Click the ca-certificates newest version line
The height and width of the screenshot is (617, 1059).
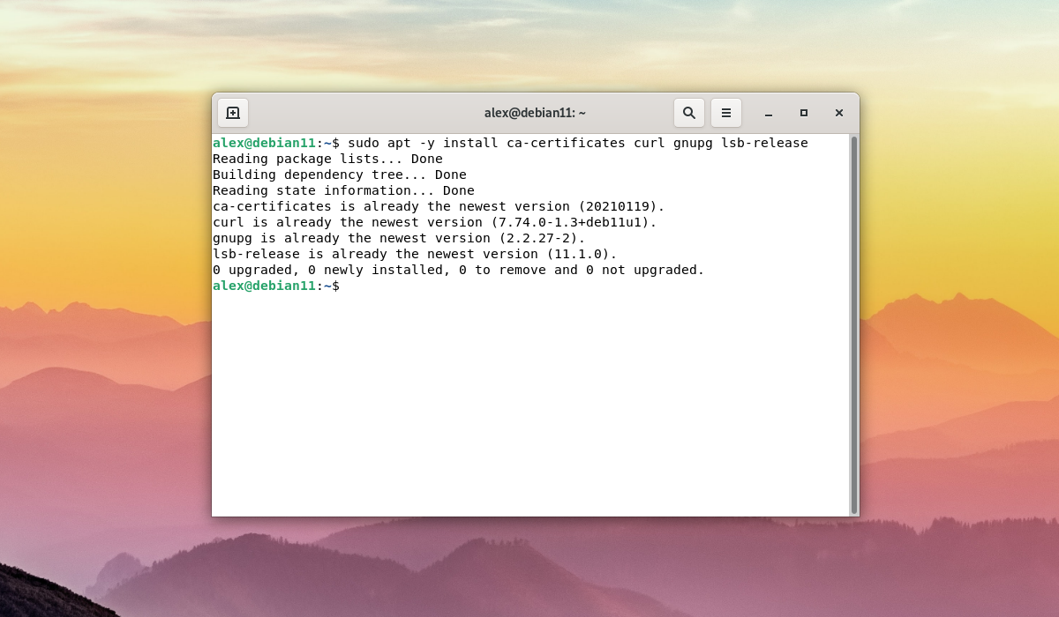click(x=438, y=206)
